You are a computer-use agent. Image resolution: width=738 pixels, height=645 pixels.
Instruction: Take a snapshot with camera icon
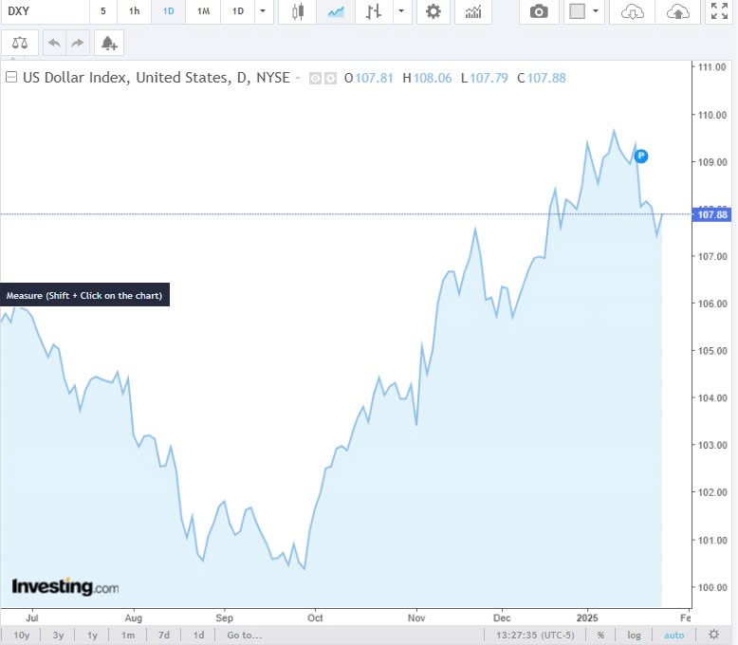click(539, 11)
